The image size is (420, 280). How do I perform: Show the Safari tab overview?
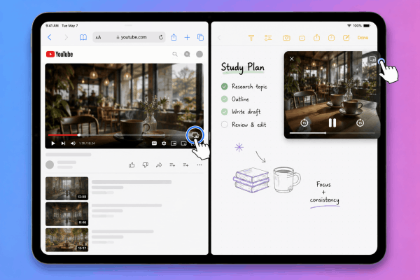point(200,37)
